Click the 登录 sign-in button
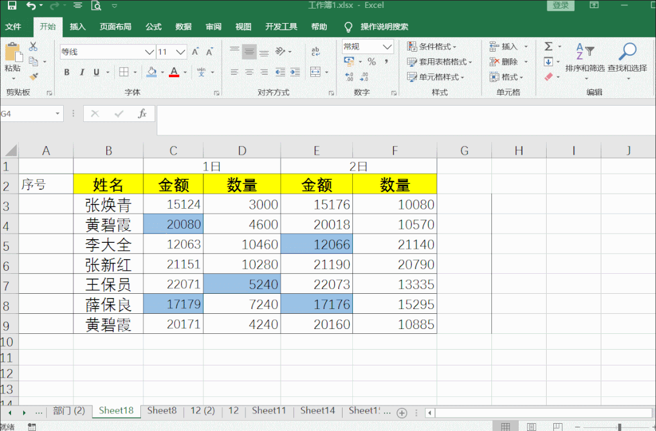This screenshot has height=431, width=656. tap(561, 5)
